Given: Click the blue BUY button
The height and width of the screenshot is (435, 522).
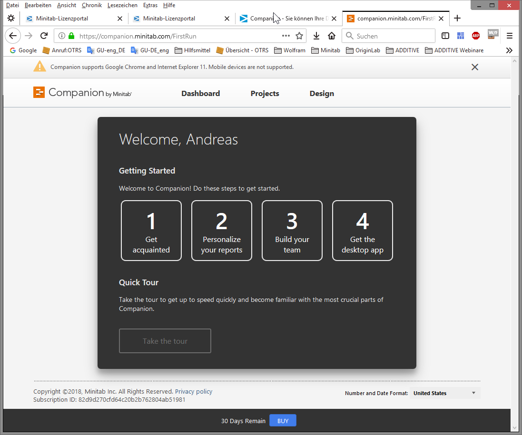Looking at the screenshot, I should [x=283, y=421].
